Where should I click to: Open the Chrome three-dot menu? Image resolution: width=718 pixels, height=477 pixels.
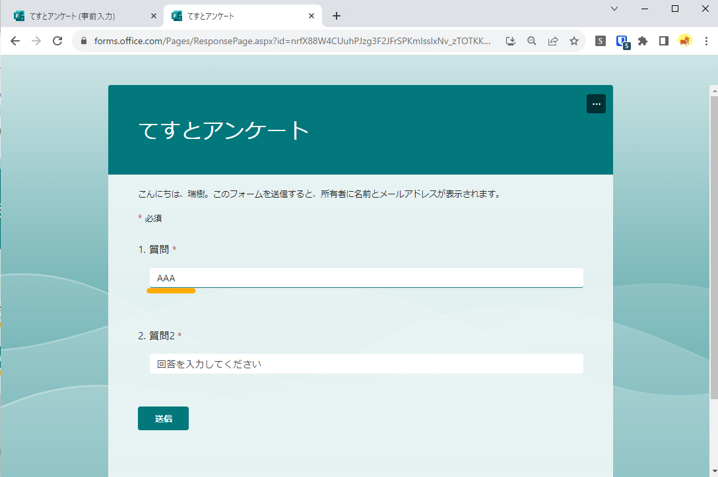[706, 41]
